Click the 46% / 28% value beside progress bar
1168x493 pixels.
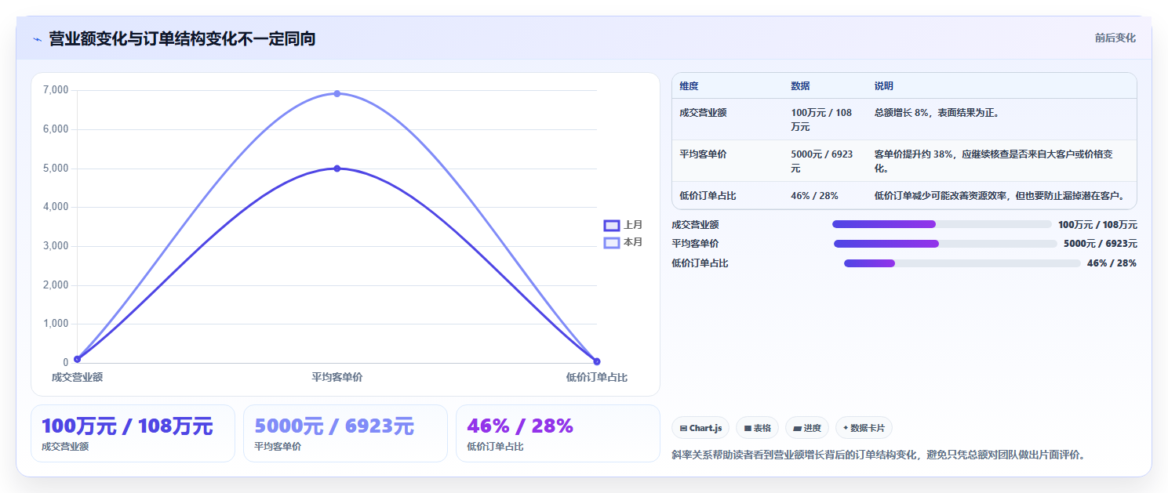pyautogui.click(x=1112, y=263)
